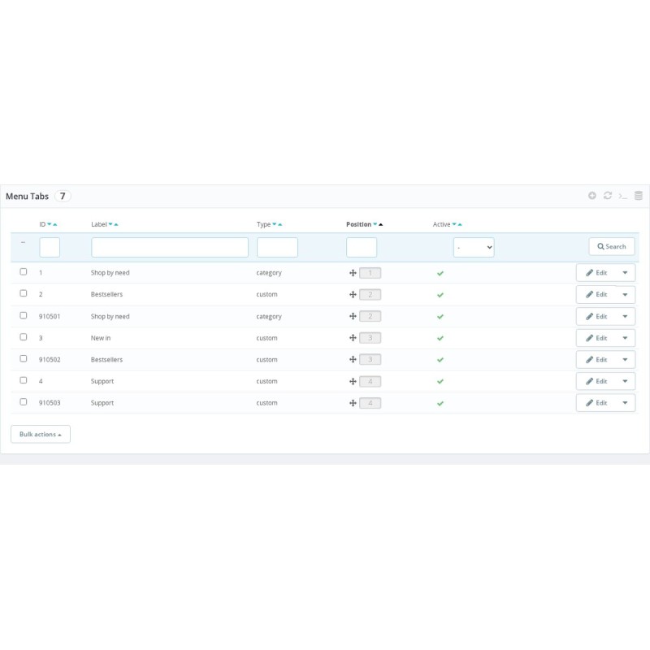Select checkbox for row ID 4
Screen dimensions: 650x650
[24, 380]
